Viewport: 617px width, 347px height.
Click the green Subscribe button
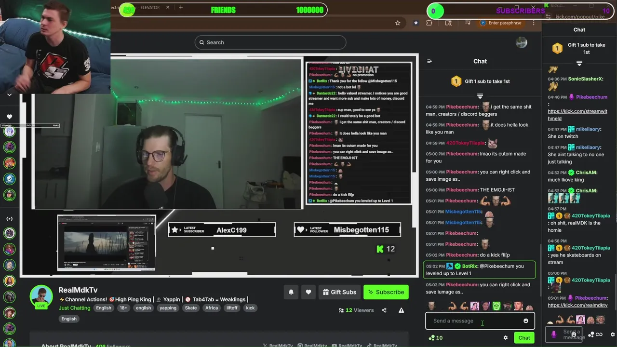386,292
